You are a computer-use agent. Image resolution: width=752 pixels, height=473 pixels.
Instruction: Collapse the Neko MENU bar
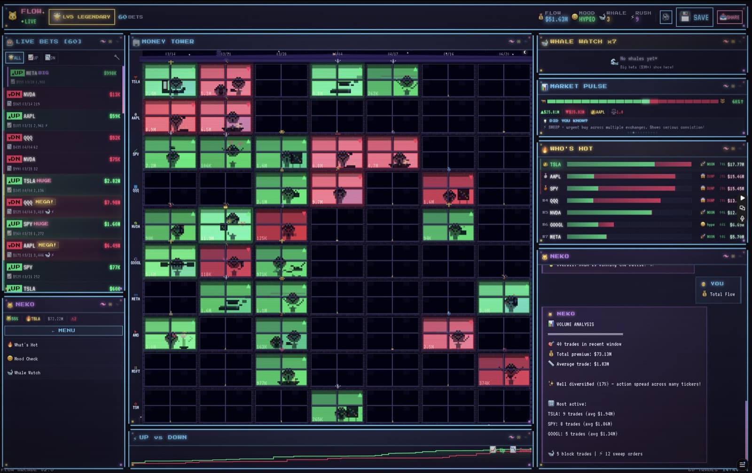point(63,331)
